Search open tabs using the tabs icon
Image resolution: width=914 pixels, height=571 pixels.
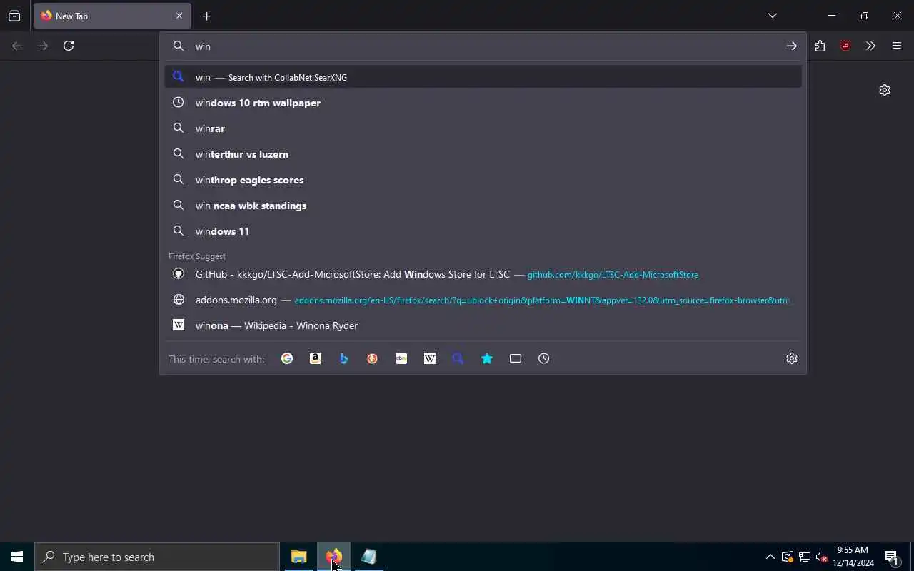tap(516, 358)
